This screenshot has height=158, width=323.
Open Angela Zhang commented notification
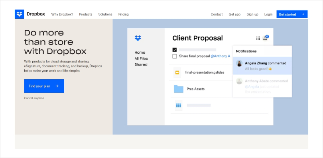[x=262, y=66]
